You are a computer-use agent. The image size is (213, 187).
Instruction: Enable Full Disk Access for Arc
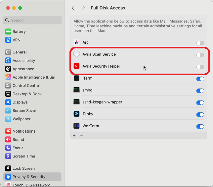(x=200, y=43)
